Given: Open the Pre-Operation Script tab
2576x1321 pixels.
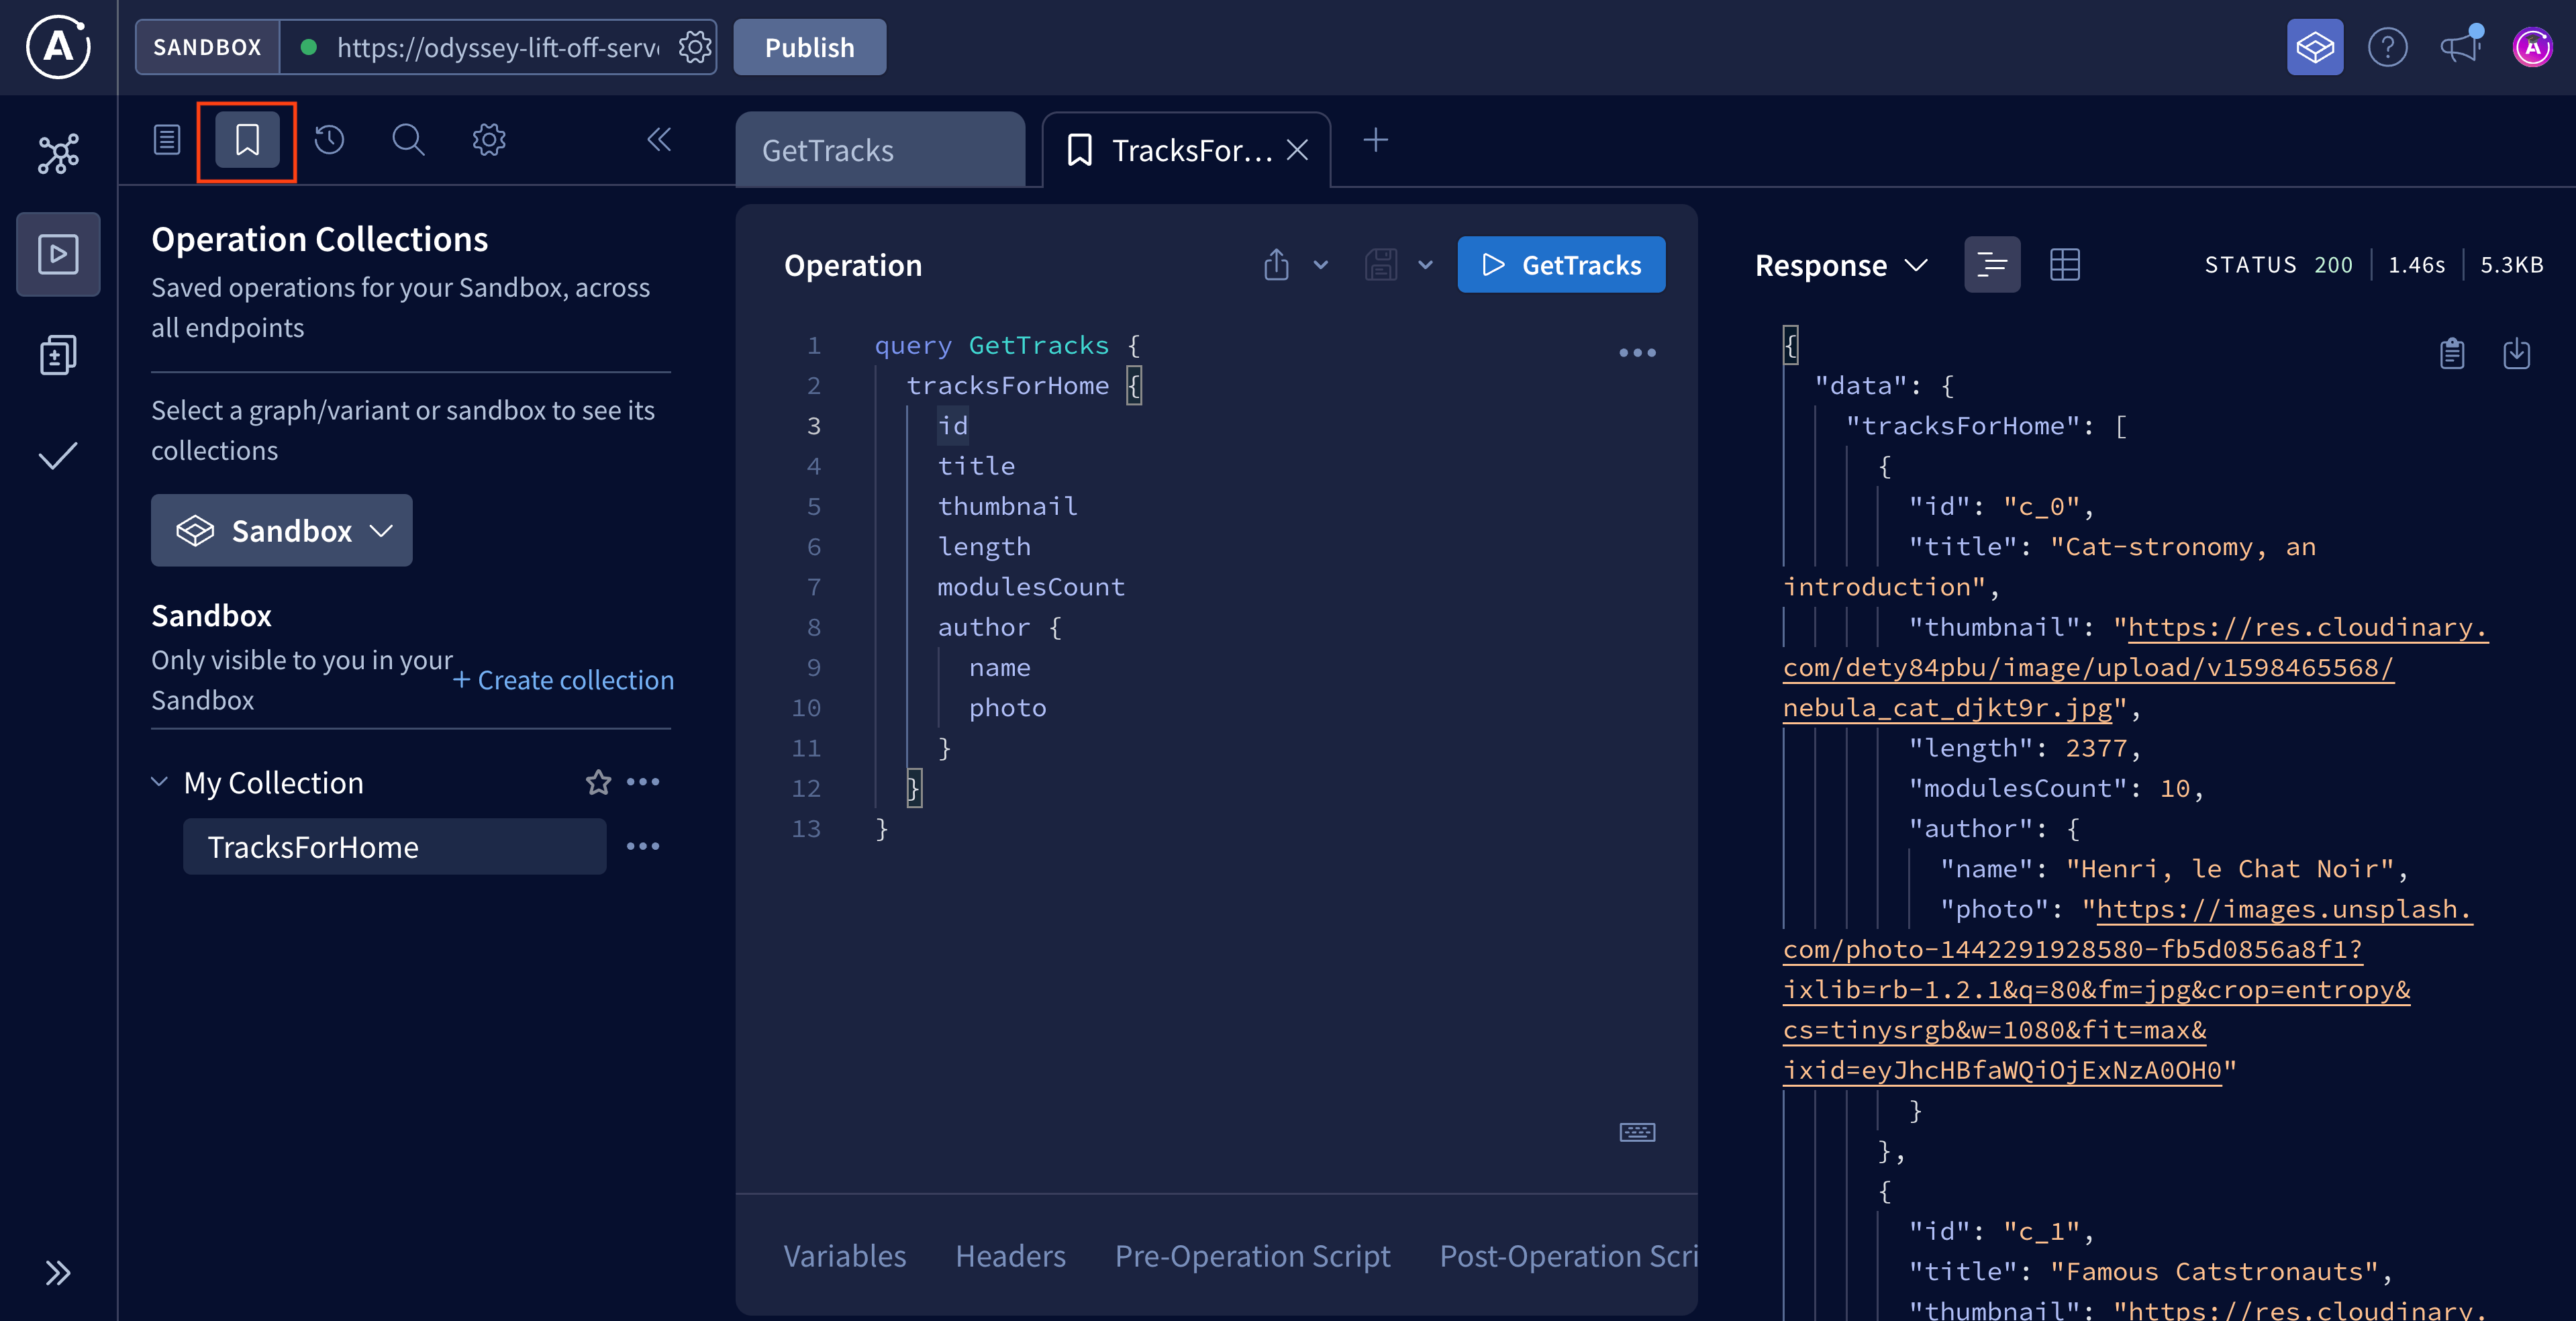Looking at the screenshot, I should (1252, 1256).
